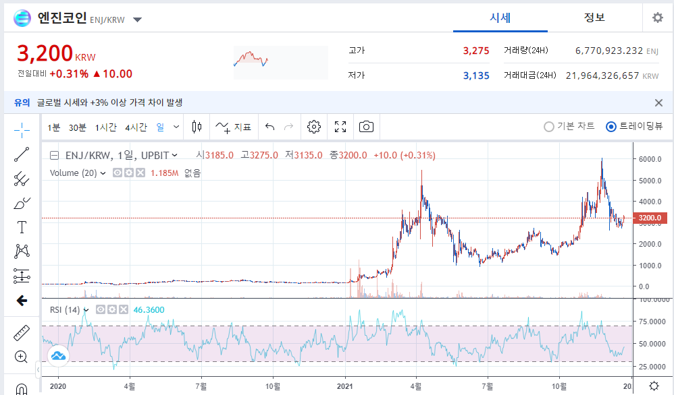Click the Enjin Coin logo icon

(x=22, y=18)
